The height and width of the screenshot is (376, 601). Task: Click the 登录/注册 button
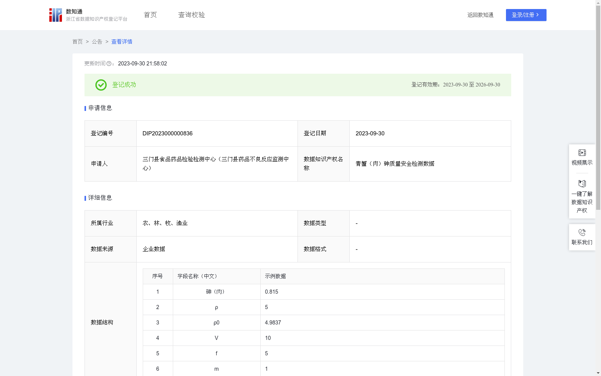coord(526,15)
